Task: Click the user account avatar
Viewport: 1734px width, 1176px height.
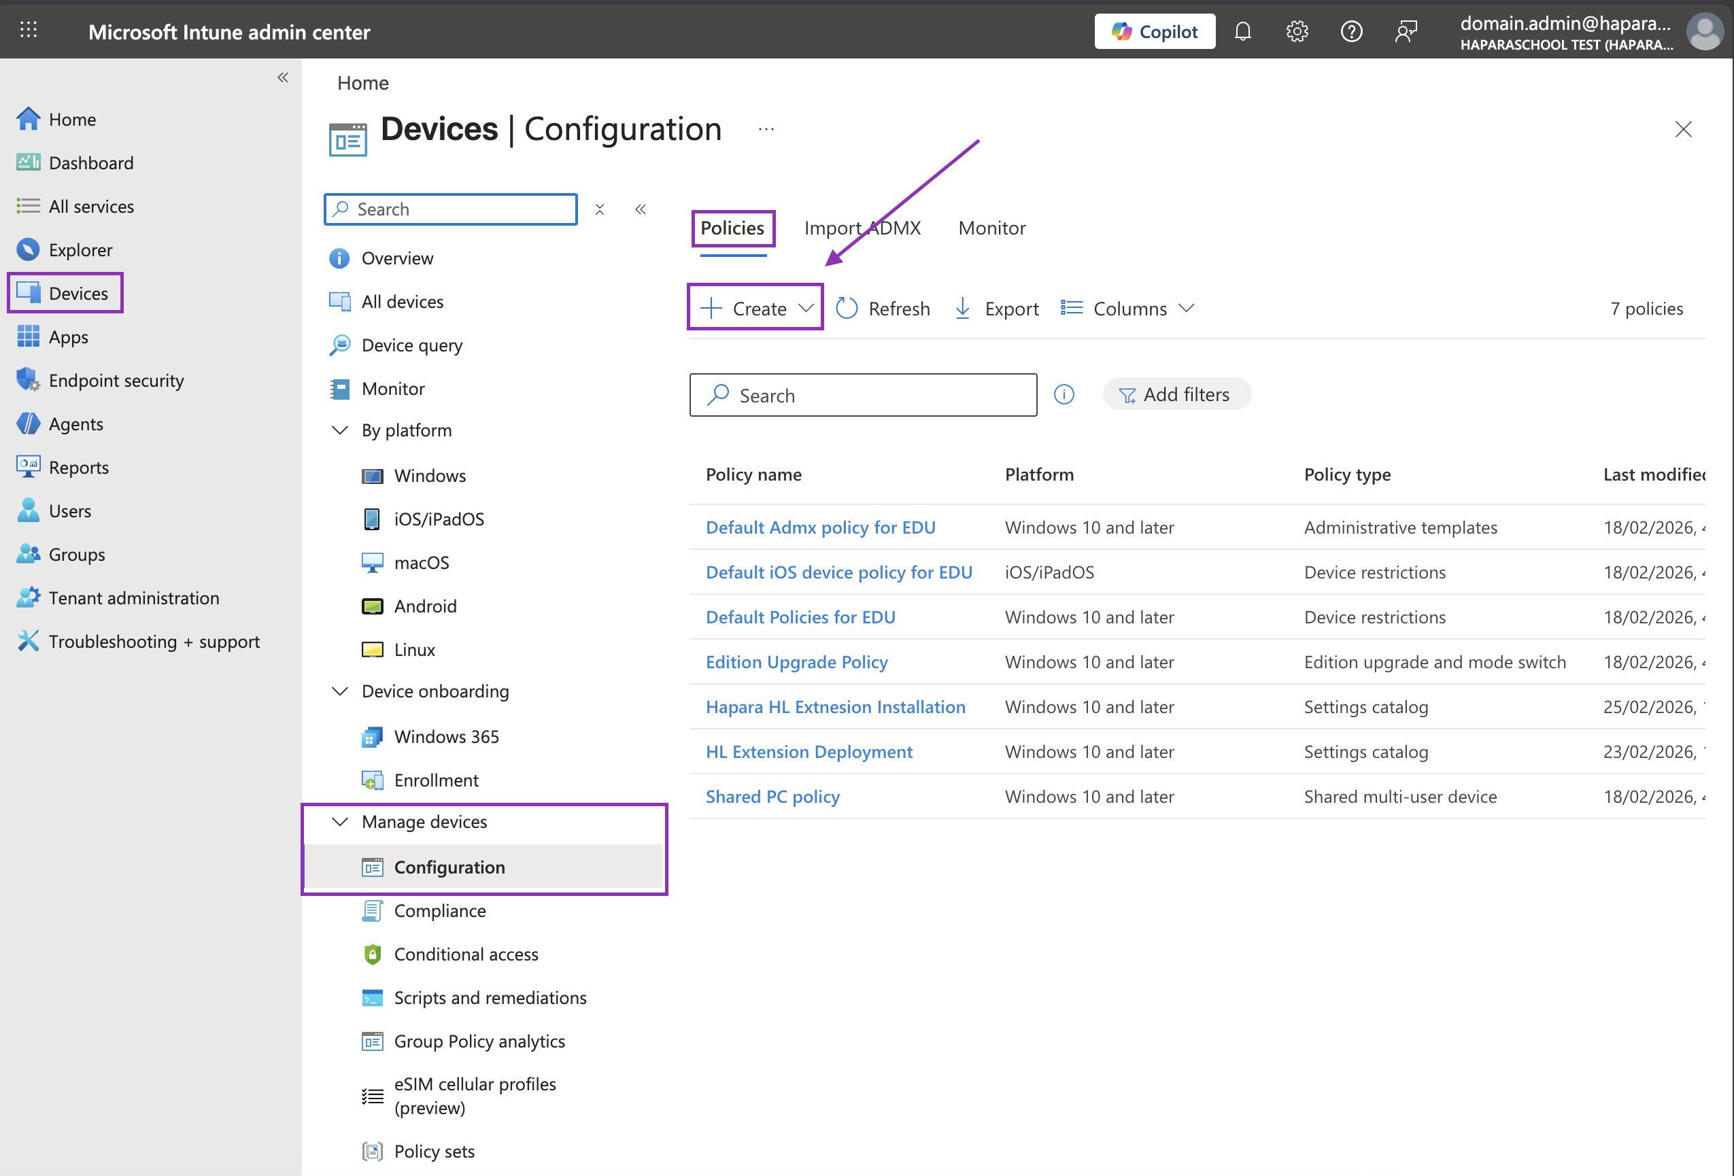Action: click(1704, 32)
